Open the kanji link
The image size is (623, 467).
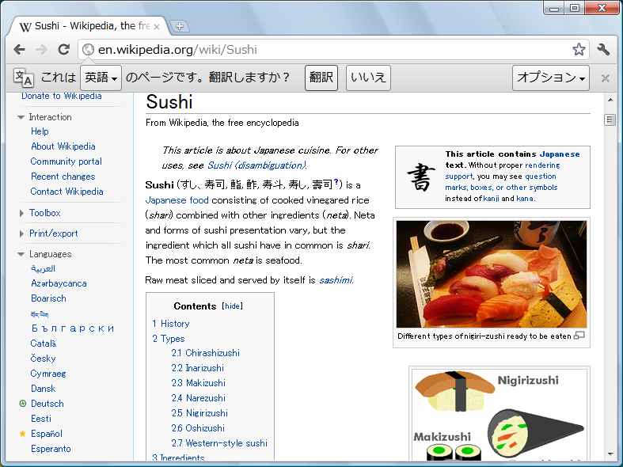(491, 199)
